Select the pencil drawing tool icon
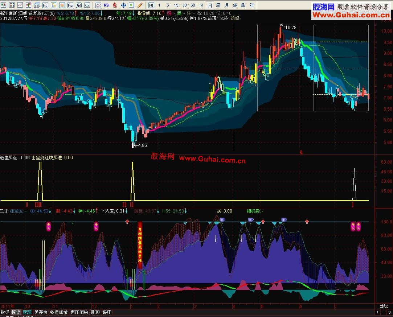Screen dimensions: 393x317 140,5
